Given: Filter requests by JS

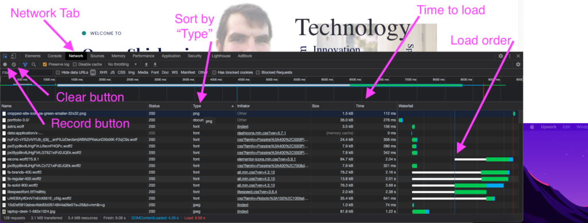Looking at the screenshot, I should pyautogui.click(x=113, y=73).
